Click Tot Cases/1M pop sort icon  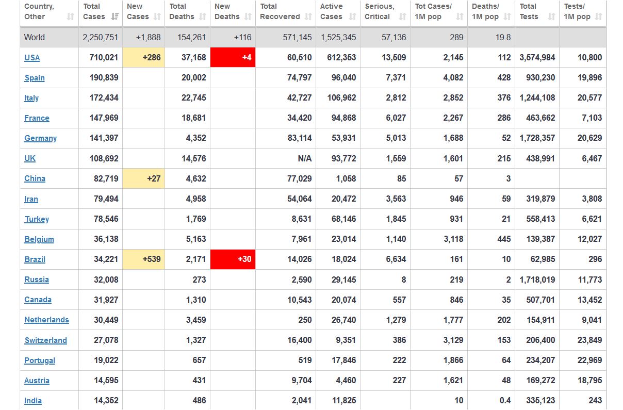coord(460,17)
